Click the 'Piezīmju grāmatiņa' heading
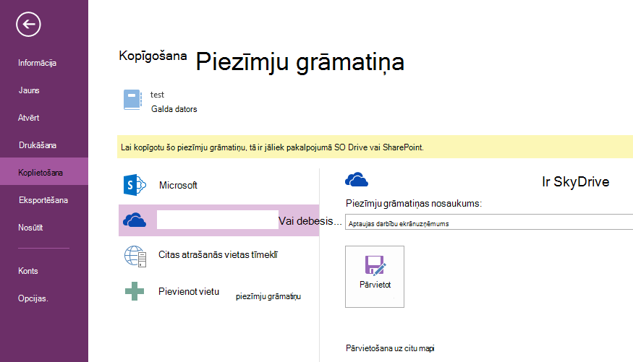 [300, 62]
